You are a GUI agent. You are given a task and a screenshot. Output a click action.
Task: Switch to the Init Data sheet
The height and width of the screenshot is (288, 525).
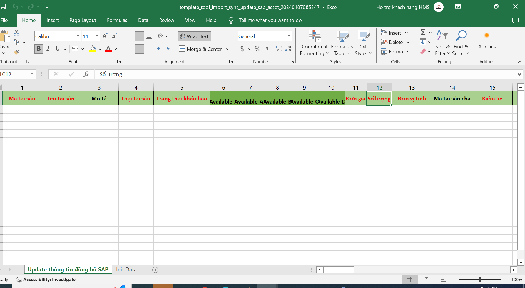click(x=126, y=269)
